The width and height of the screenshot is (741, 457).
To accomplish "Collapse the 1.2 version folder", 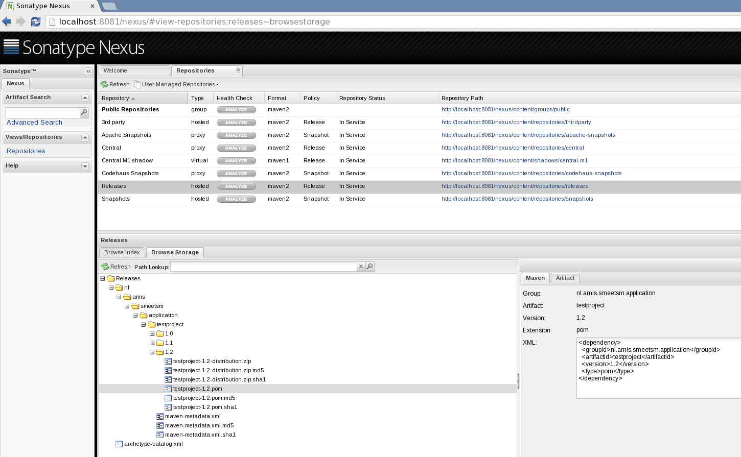I will point(151,352).
